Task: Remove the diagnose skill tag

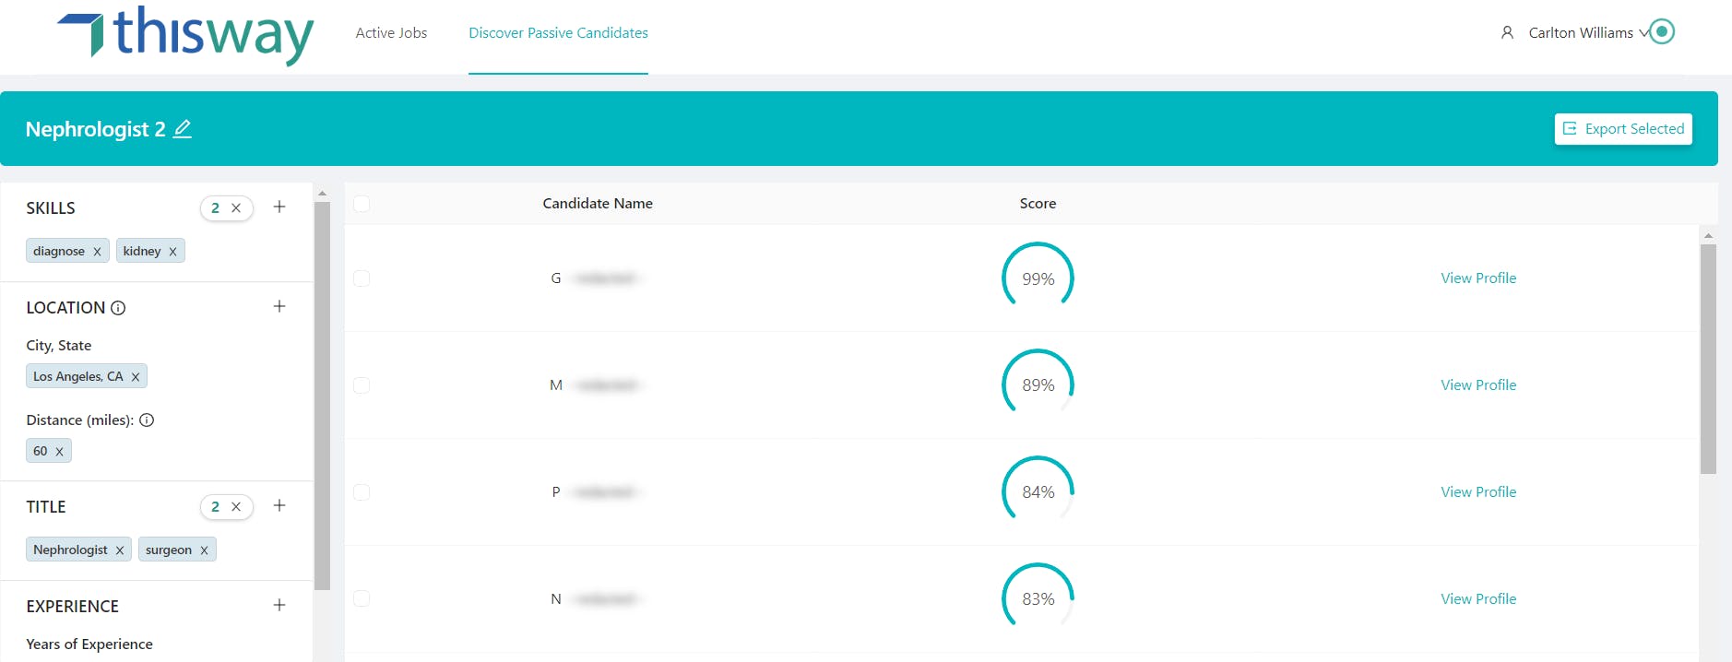Action: (97, 252)
